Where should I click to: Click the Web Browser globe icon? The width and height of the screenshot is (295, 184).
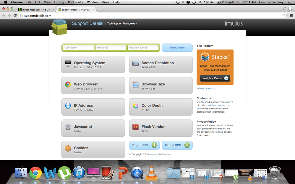tap(68, 84)
